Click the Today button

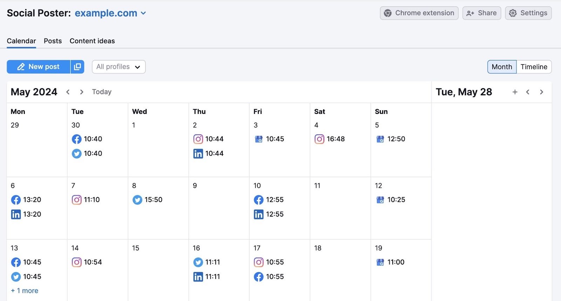(x=102, y=92)
